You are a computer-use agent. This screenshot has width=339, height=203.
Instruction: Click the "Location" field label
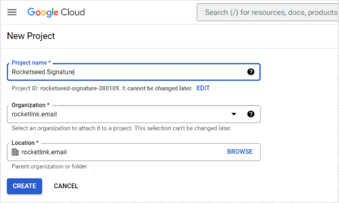[25, 143]
